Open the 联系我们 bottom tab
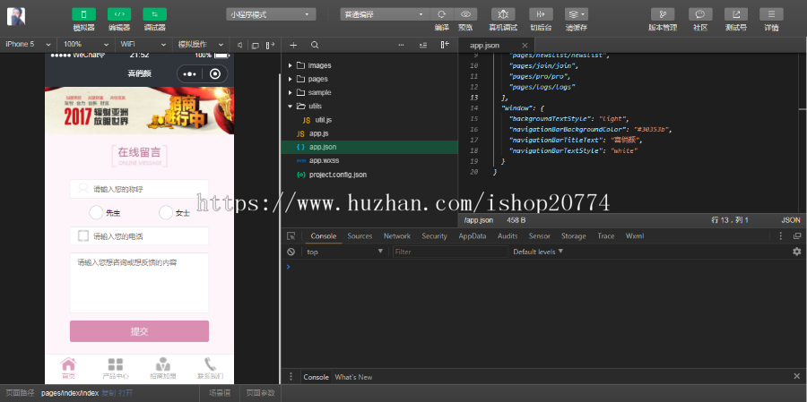Screen dimensions: 807x402 (210, 369)
